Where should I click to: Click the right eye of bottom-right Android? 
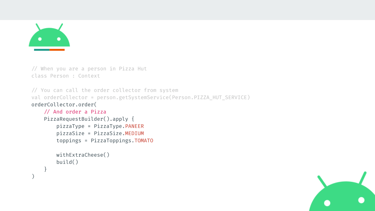(361, 200)
